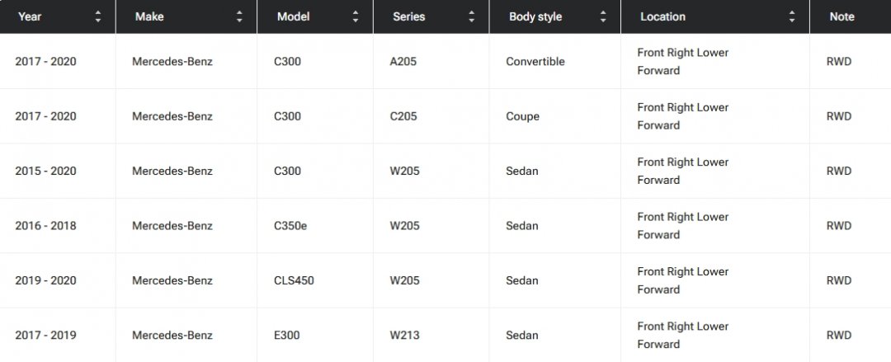Click the E300 model cell
891x362 pixels.
pyautogui.click(x=288, y=336)
